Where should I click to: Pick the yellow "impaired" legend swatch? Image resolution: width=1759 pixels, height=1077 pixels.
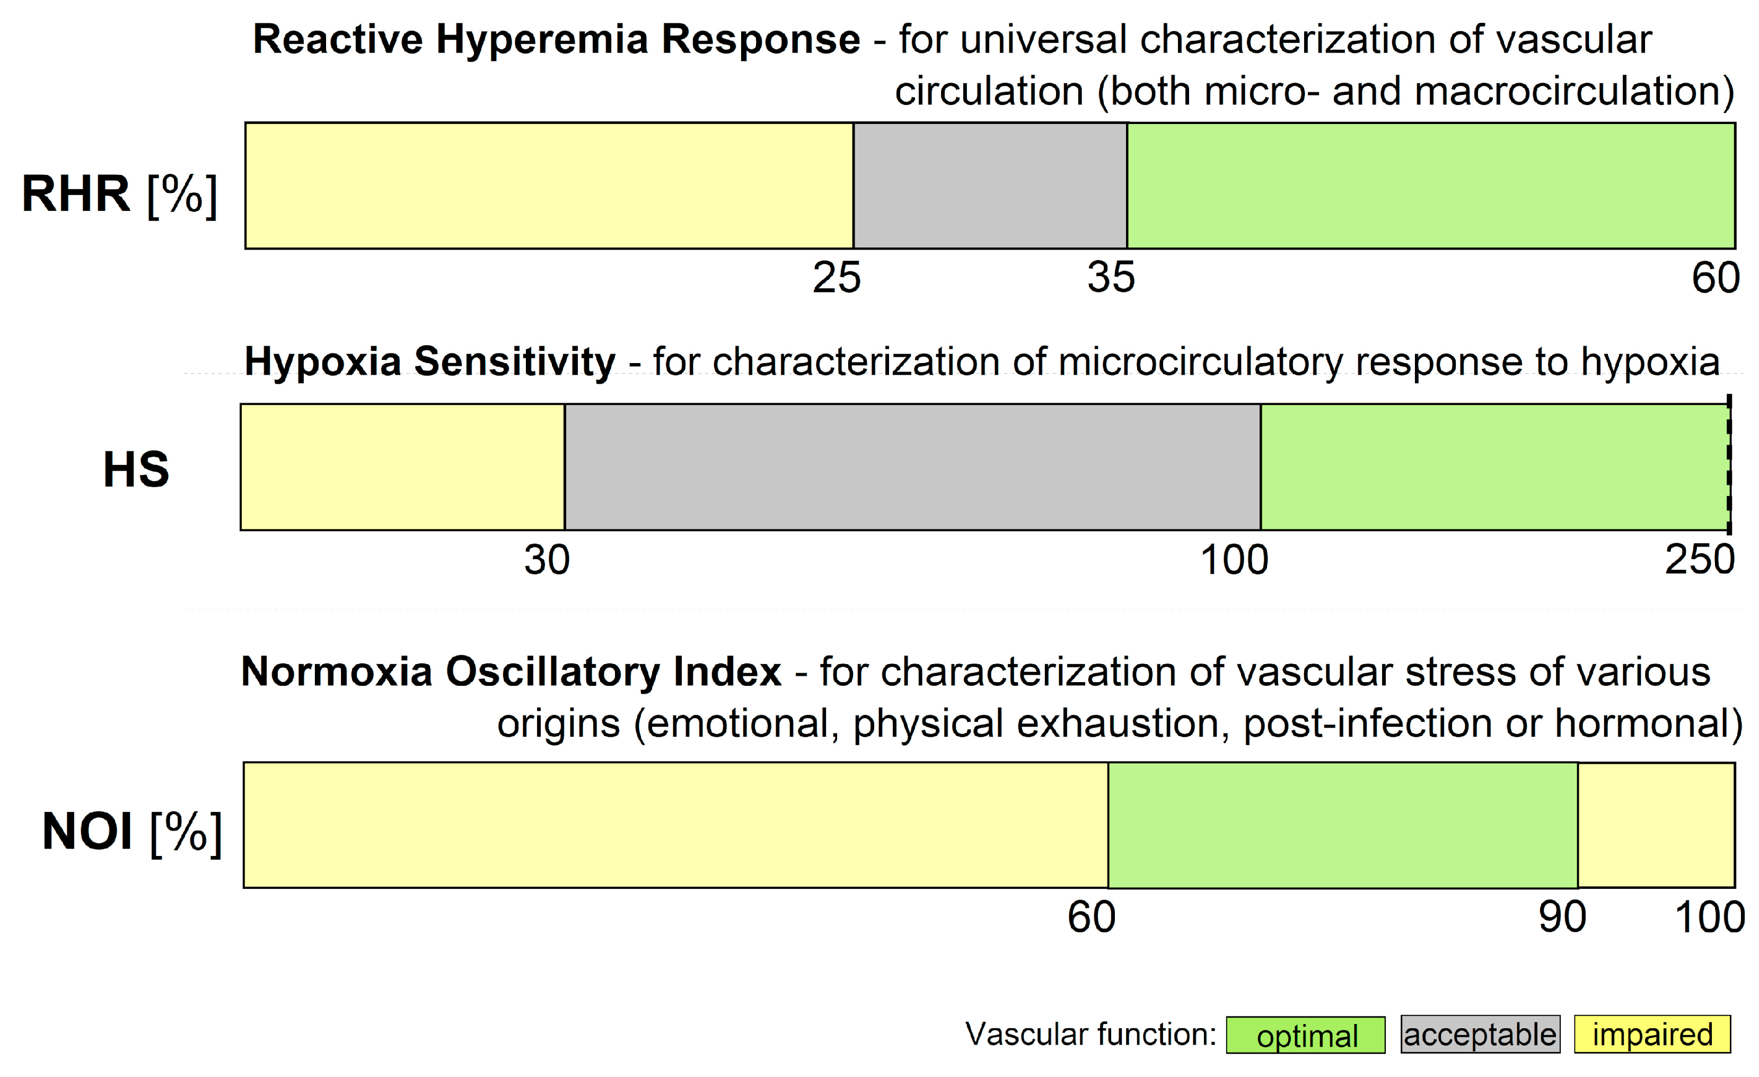pos(1652,1035)
